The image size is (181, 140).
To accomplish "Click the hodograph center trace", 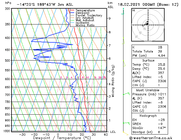I will click(x=146, y=24).
